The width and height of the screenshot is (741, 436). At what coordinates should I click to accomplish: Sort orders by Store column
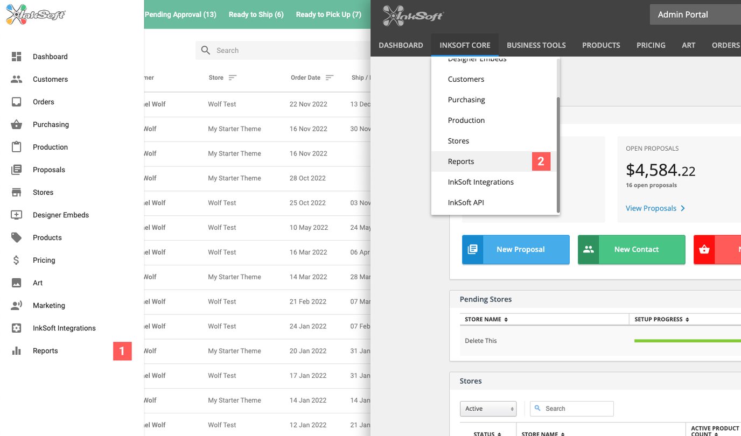click(x=232, y=78)
